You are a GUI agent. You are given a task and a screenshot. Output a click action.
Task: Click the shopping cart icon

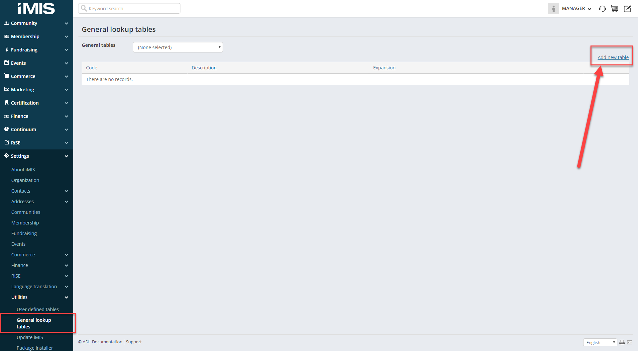[x=614, y=9]
